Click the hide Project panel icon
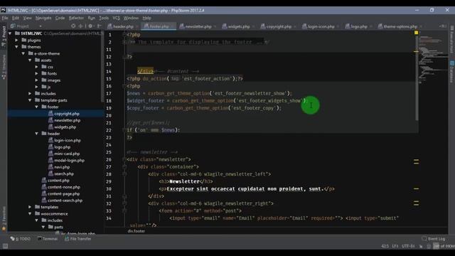 (100, 26)
